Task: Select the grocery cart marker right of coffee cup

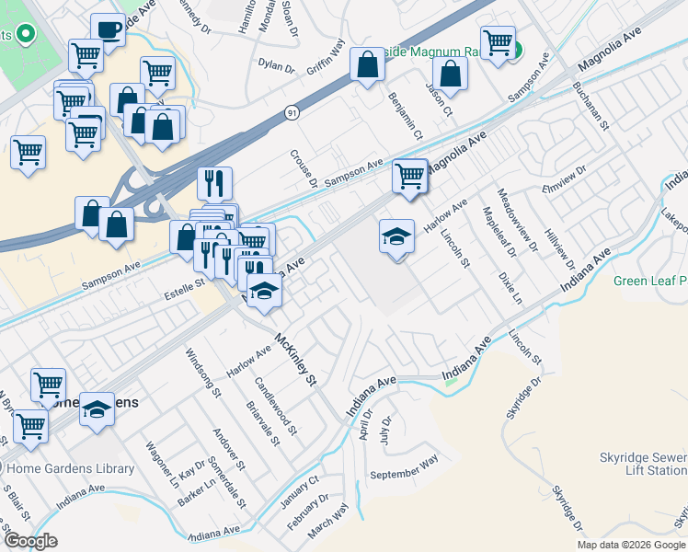Action: tap(158, 75)
